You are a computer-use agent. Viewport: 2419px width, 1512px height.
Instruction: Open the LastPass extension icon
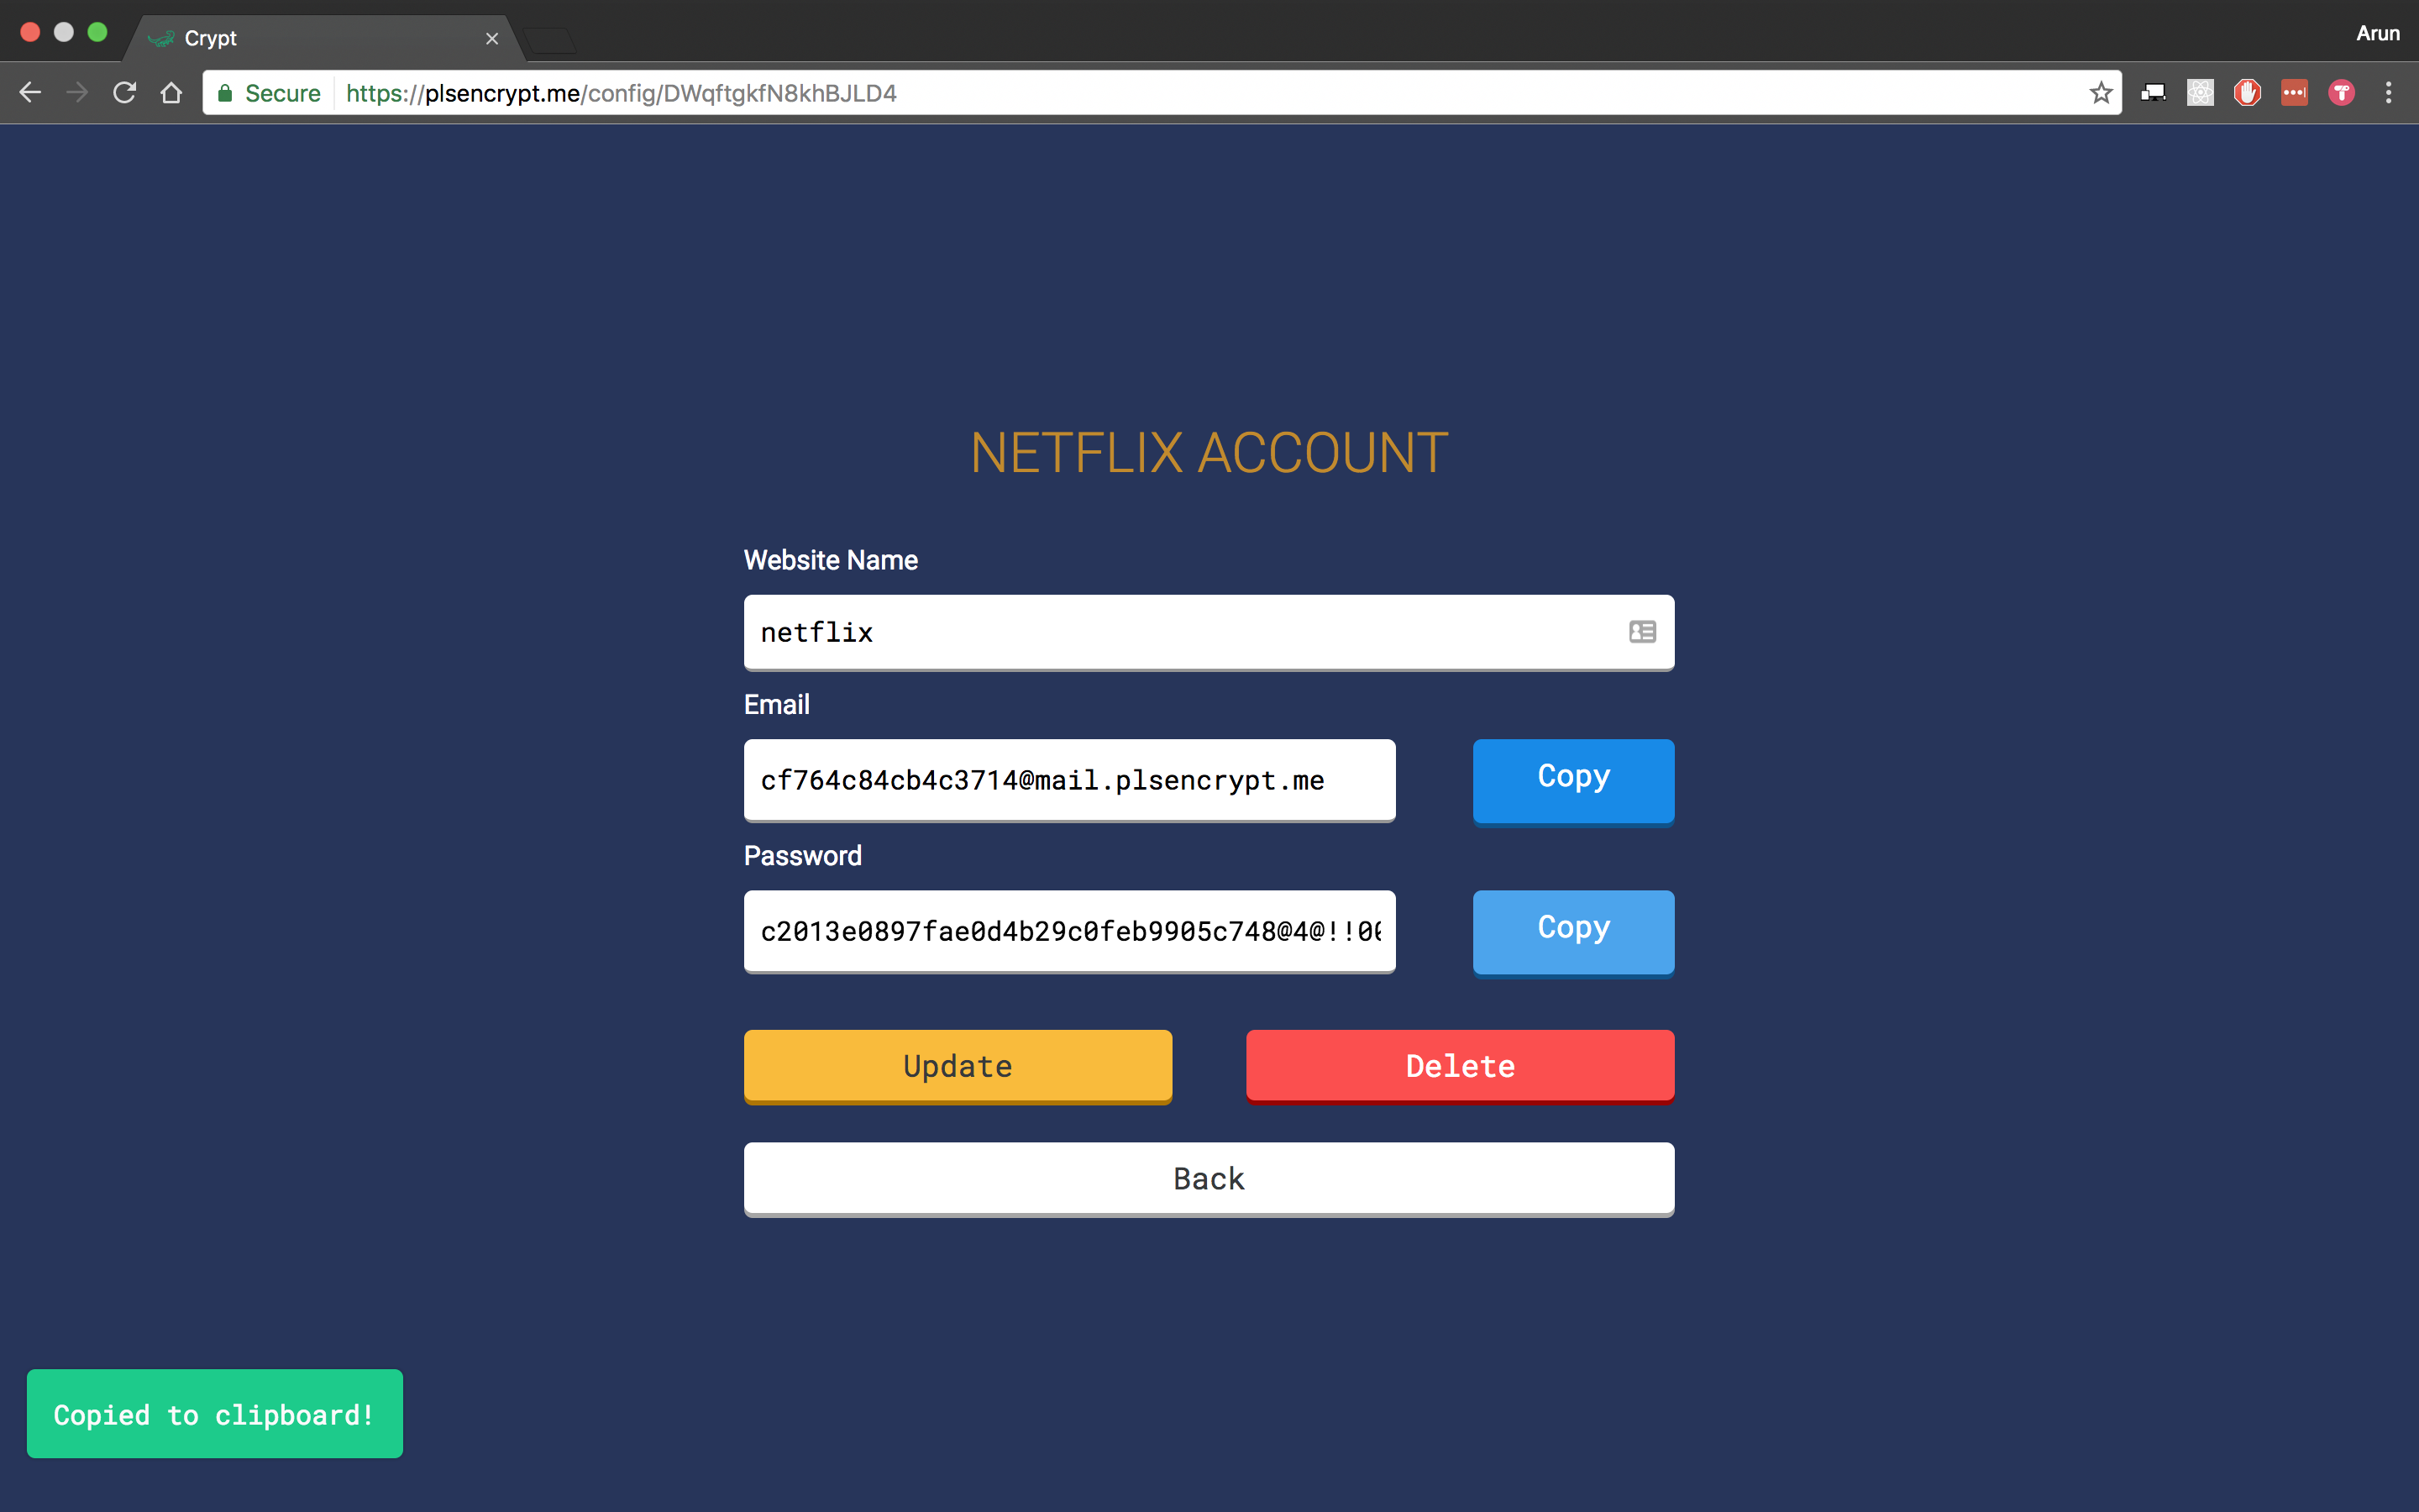(x=2294, y=93)
